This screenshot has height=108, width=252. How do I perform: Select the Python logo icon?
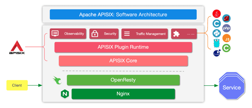(216, 33)
